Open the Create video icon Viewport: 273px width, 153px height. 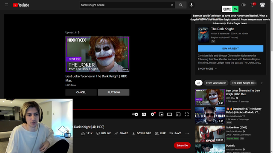click(x=244, y=5)
